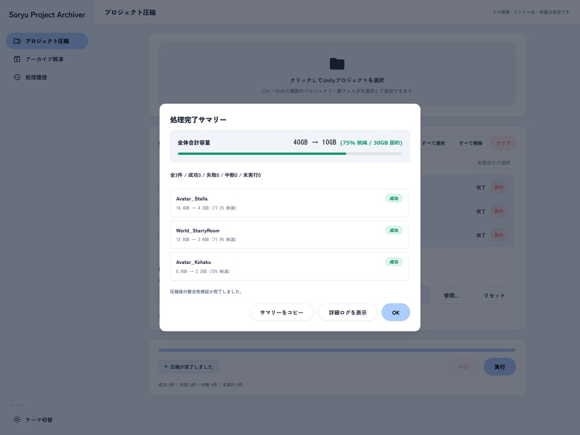The image size is (580, 435).
Task: Click the 8.8GB → 2.2GB size detail
Action: coord(203,271)
